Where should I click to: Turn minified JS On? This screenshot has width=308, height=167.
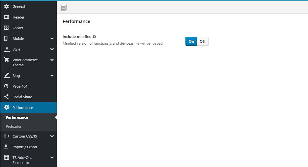click(x=191, y=41)
